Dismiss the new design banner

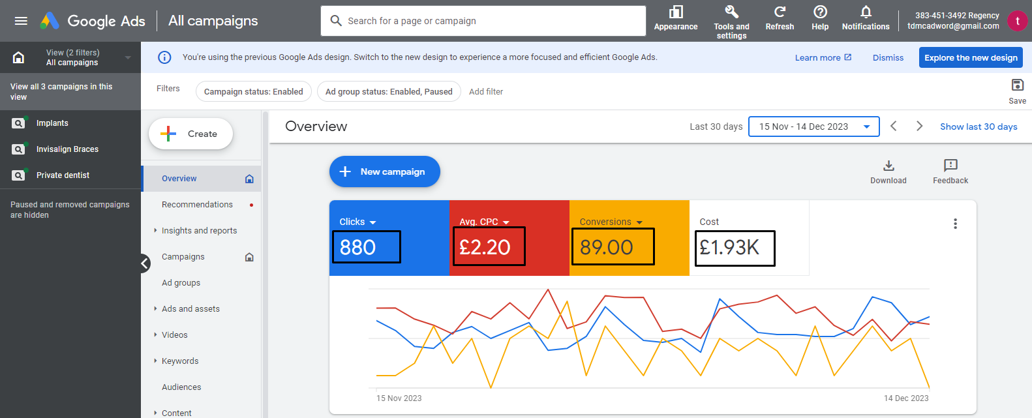888,57
